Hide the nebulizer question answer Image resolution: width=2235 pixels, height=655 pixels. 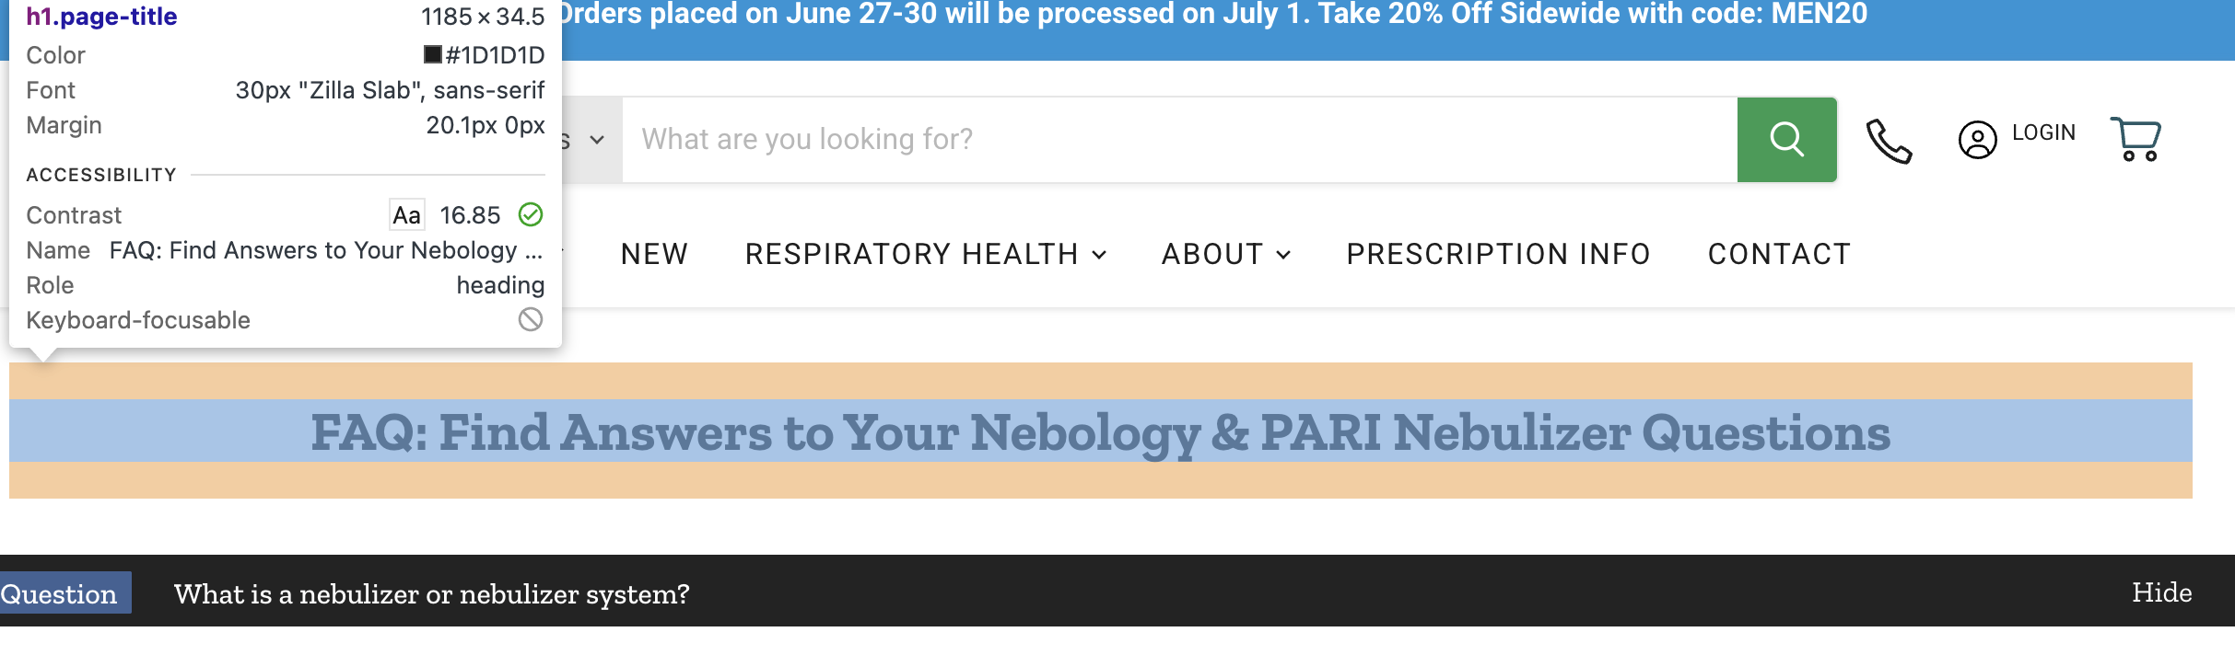(x=2161, y=592)
